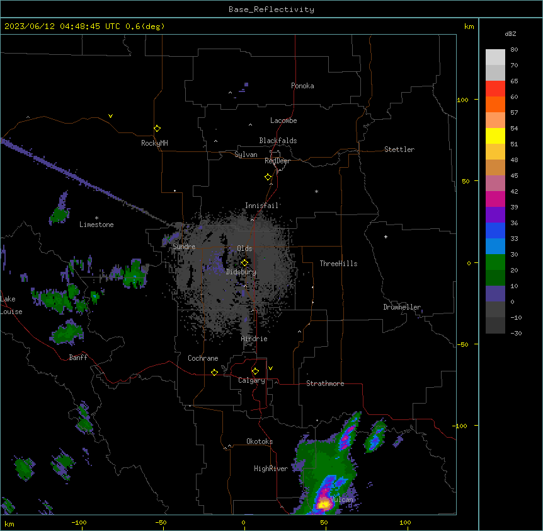Click the green 30 dBZ legend swatch
Screen dimensions: 543x531
click(495, 262)
